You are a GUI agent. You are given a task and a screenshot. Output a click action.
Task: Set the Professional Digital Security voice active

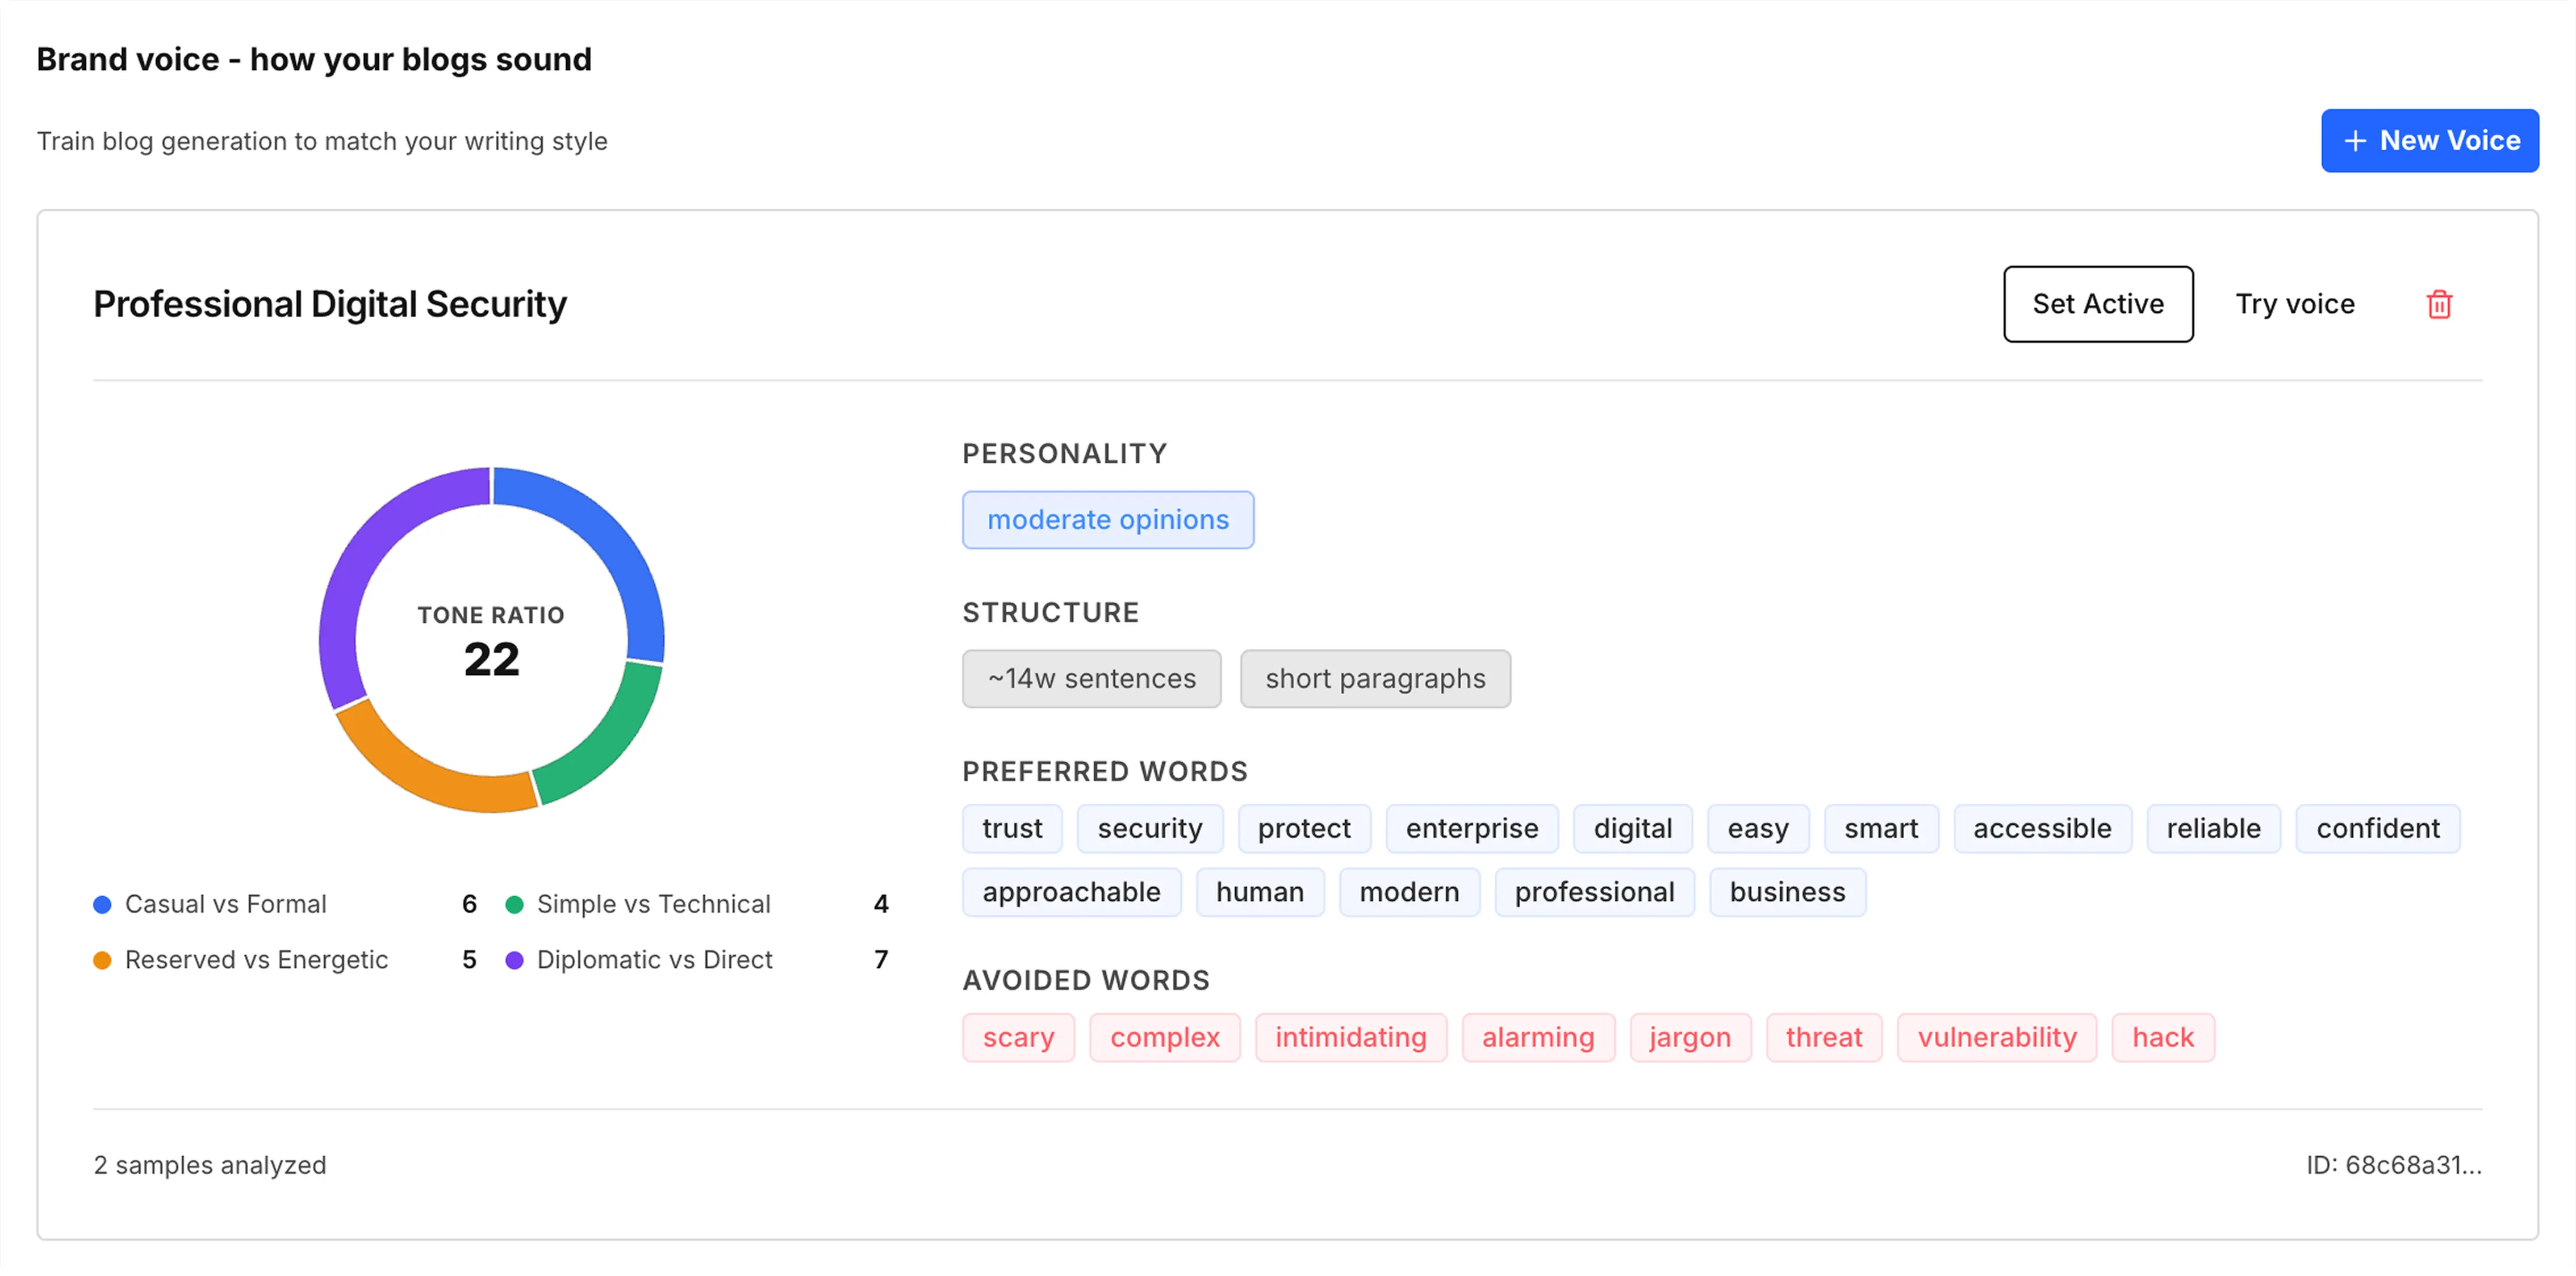click(2098, 304)
